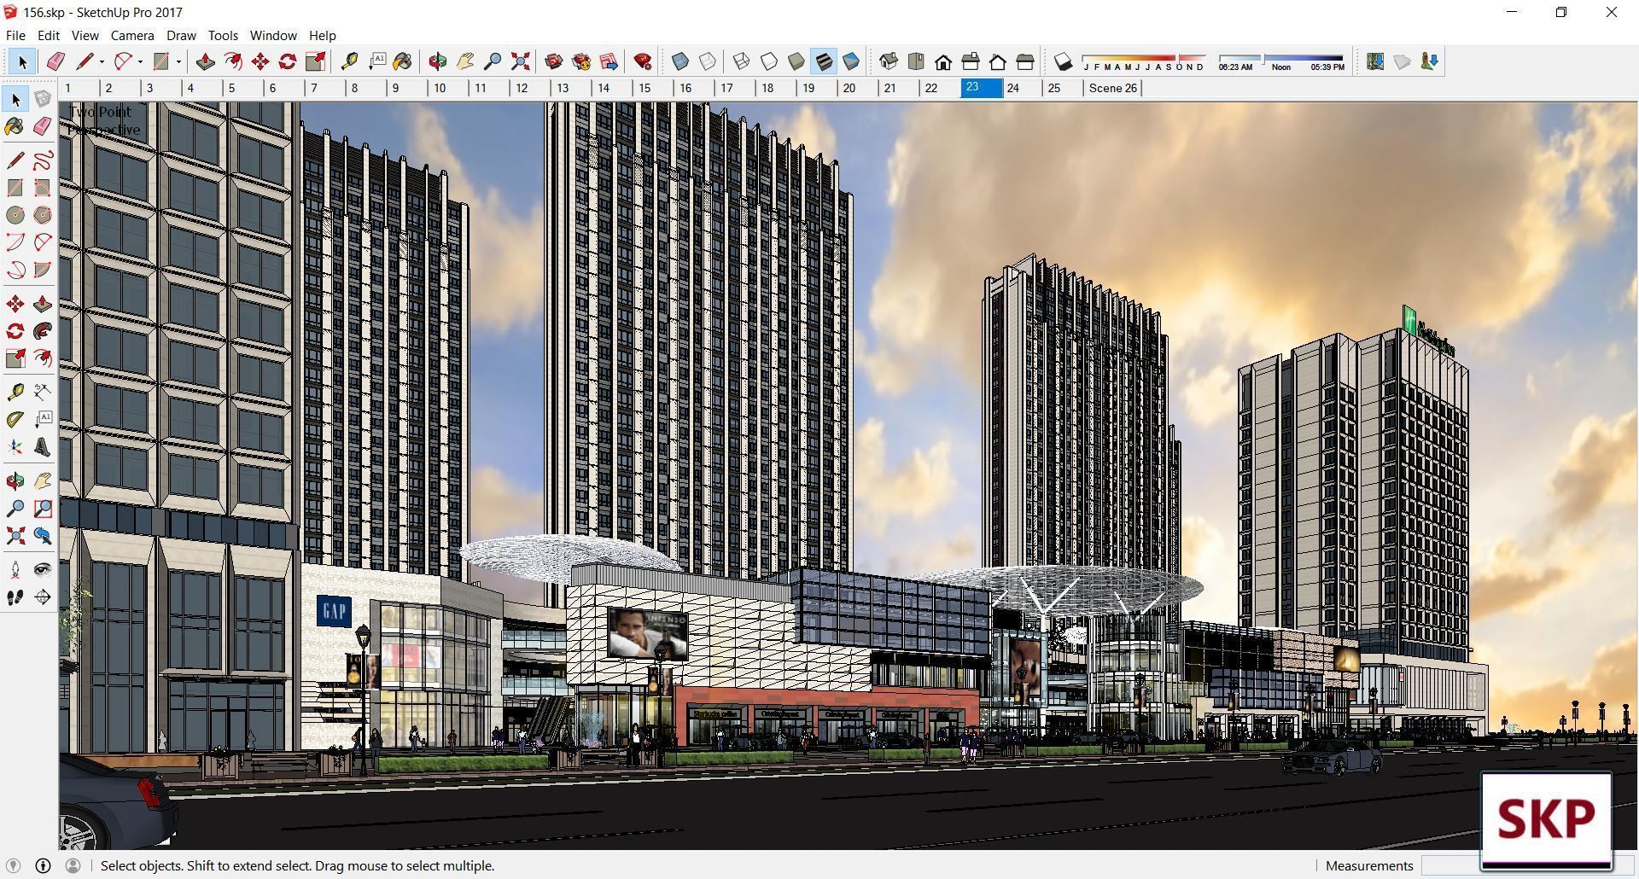The height and width of the screenshot is (879, 1639).
Task: Switch to scene tab 24
Action: 1022,88
